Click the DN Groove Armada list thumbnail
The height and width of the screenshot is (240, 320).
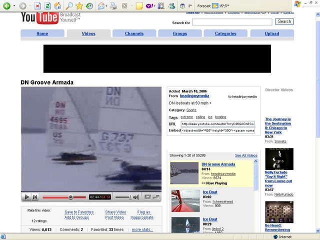click(184, 173)
